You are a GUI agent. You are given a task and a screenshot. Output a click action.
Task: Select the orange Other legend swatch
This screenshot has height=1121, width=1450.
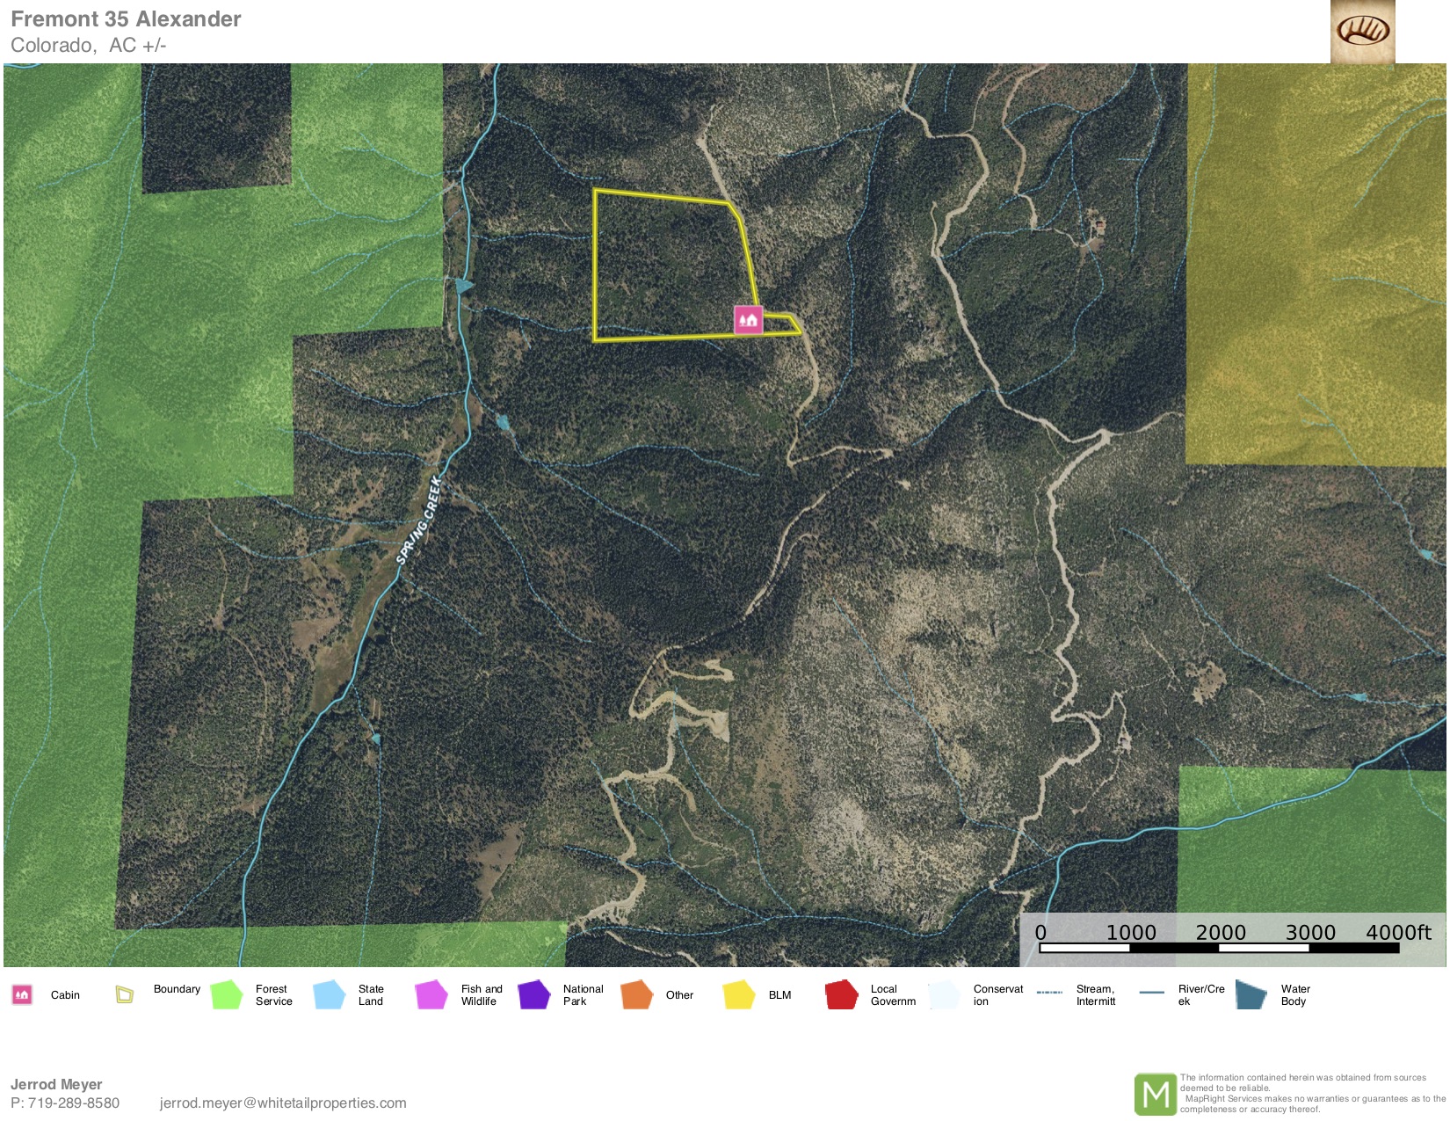(636, 995)
